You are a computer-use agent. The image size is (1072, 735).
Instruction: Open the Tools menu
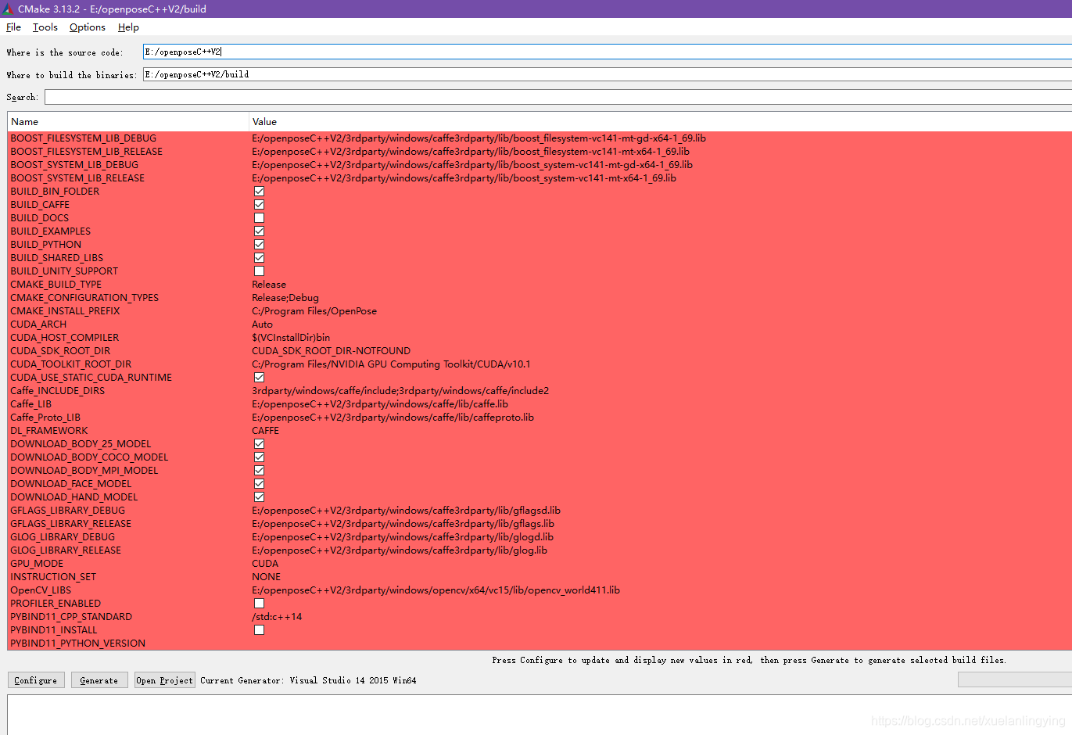[45, 27]
